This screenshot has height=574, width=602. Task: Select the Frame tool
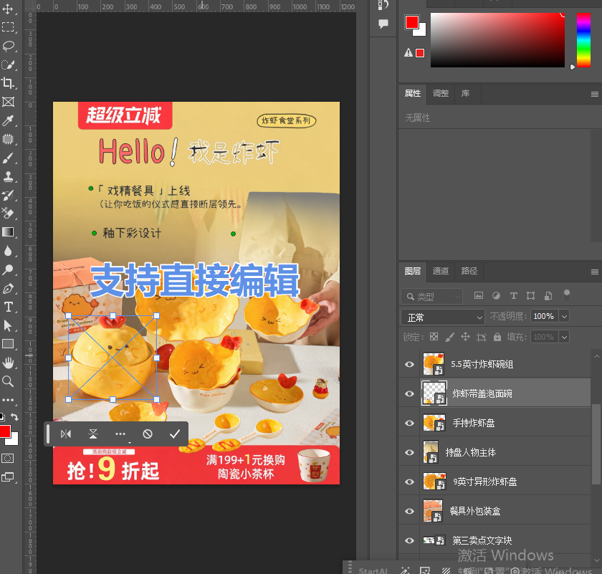(x=8, y=102)
